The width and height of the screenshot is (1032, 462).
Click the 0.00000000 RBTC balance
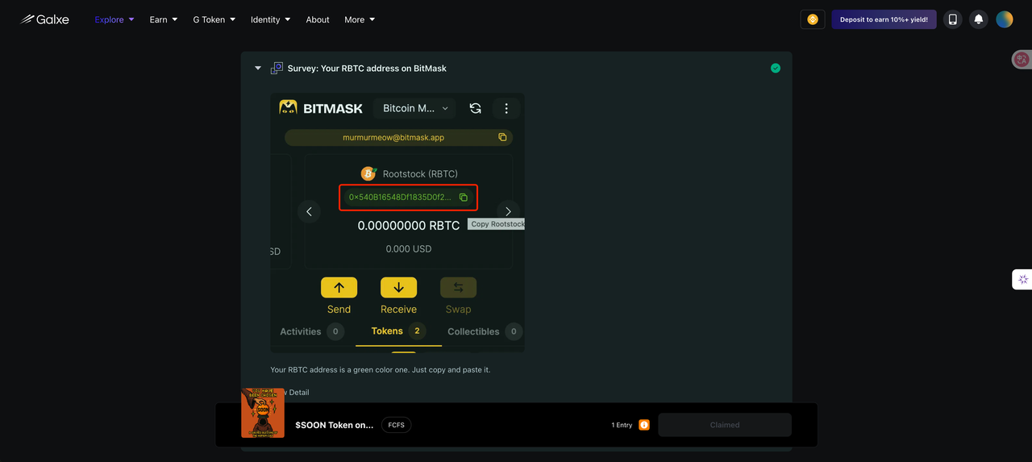(409, 226)
